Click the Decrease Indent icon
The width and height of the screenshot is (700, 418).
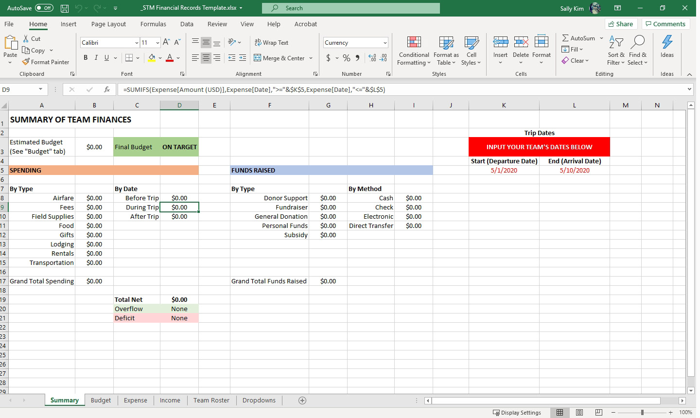[232, 58]
